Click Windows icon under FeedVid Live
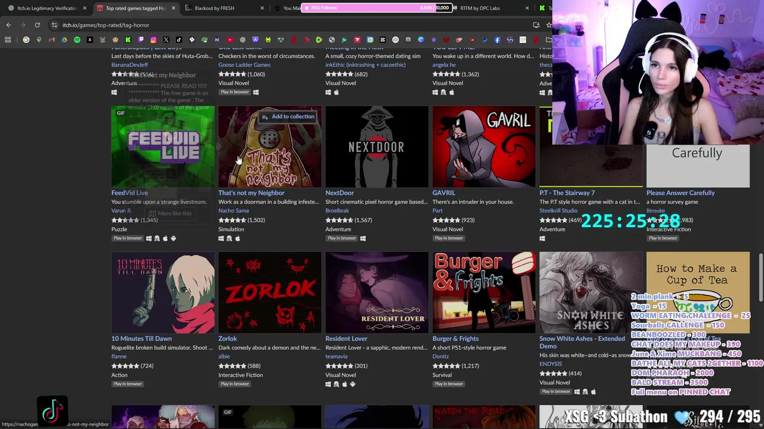This screenshot has height=429, width=764. coord(149,238)
